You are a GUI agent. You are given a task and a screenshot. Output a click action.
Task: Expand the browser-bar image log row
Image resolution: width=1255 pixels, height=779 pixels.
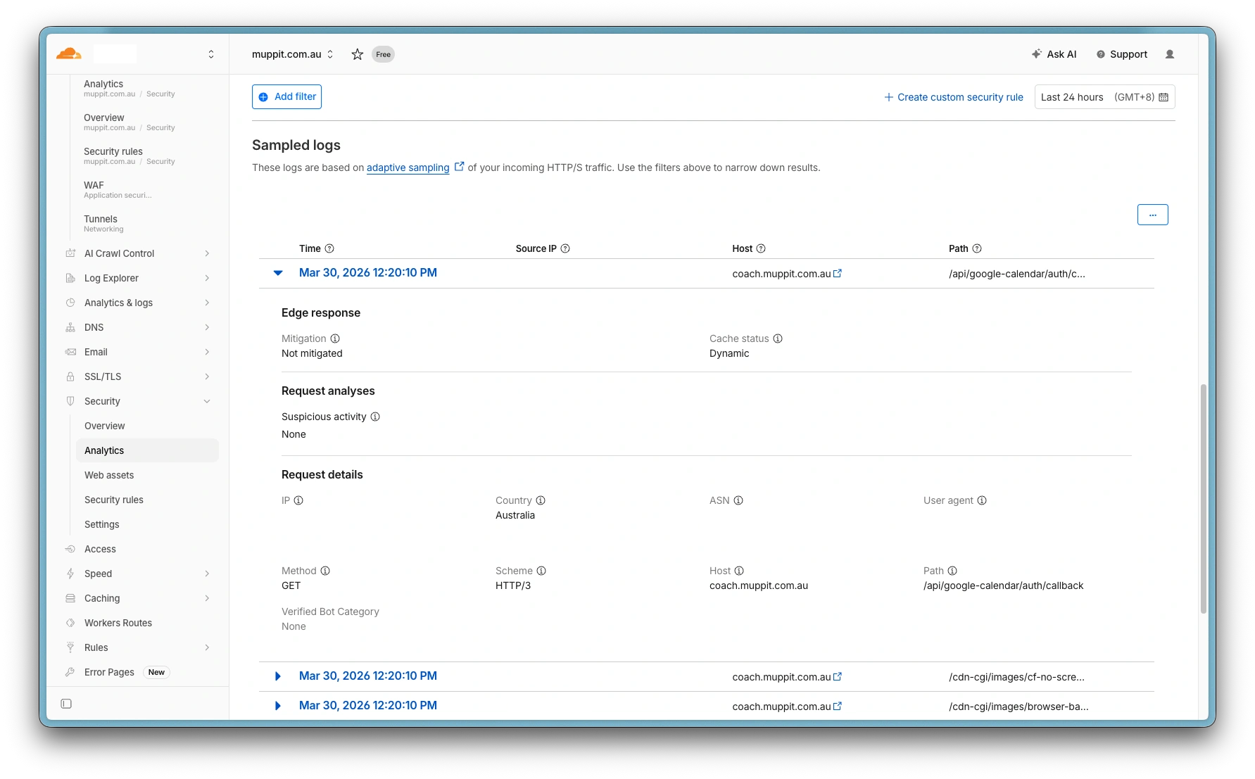coord(278,706)
